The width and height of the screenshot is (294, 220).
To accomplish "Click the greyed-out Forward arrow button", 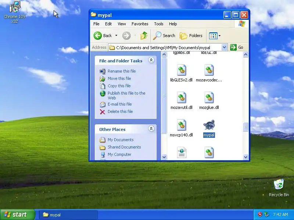I will pos(126,36).
